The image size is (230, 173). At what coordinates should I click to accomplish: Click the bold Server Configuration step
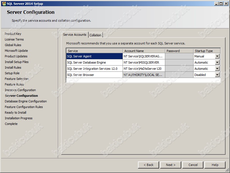click(21, 96)
